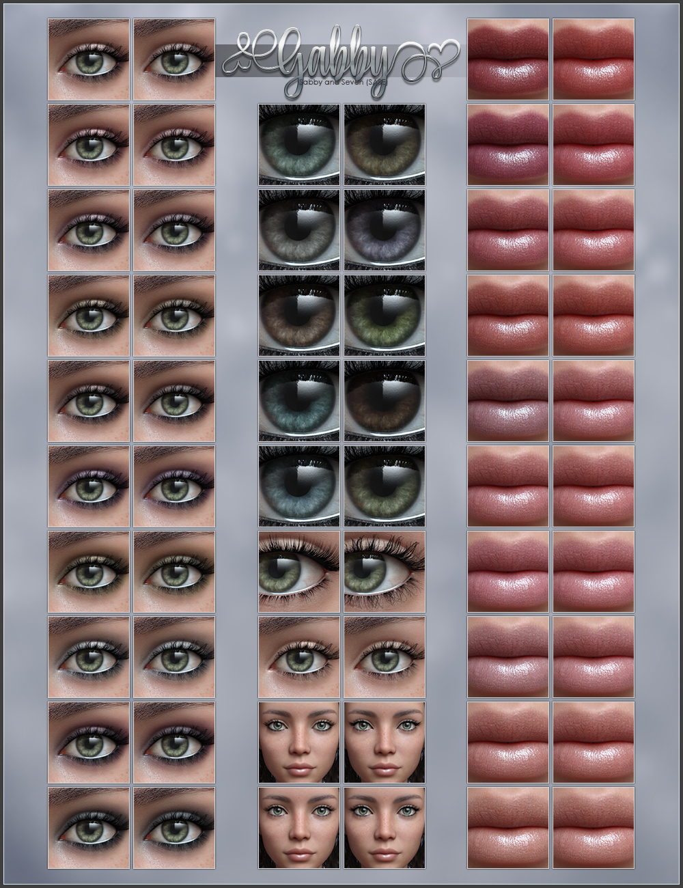This screenshot has height=888, width=683.
Task: Choose the hazel-brown iris in the top iris row
Action: coord(385,143)
